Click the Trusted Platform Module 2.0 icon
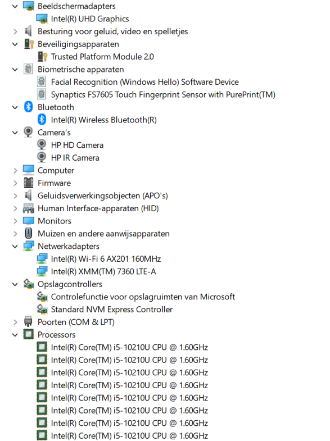The image size is (330, 441). (42, 57)
